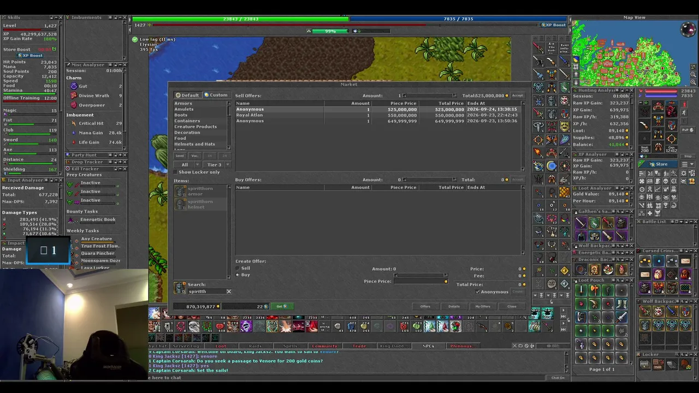The image size is (699, 393).
Task: Click the minimap in Map View
Action: (626, 54)
